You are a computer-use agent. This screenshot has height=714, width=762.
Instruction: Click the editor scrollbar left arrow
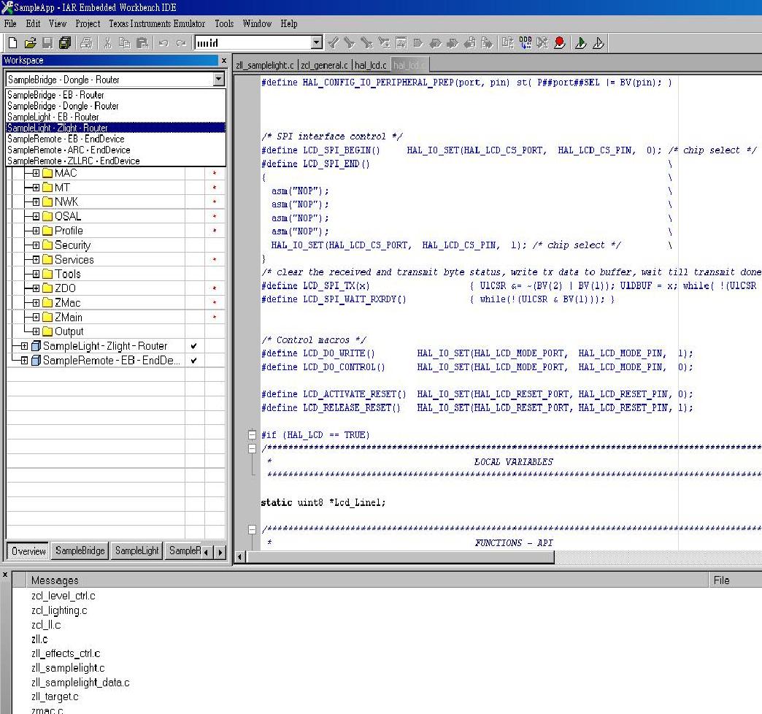239,557
